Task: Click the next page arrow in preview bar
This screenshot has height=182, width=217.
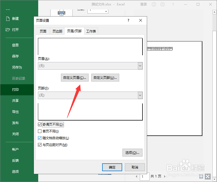Action: (x=165, y=176)
